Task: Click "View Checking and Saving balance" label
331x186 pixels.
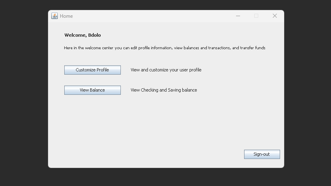Action: [x=164, y=90]
